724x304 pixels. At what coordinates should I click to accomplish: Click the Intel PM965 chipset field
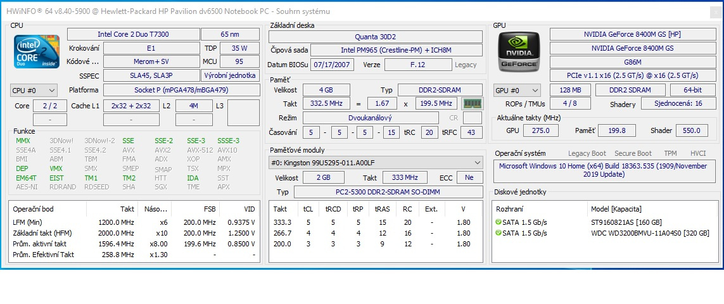pos(396,50)
